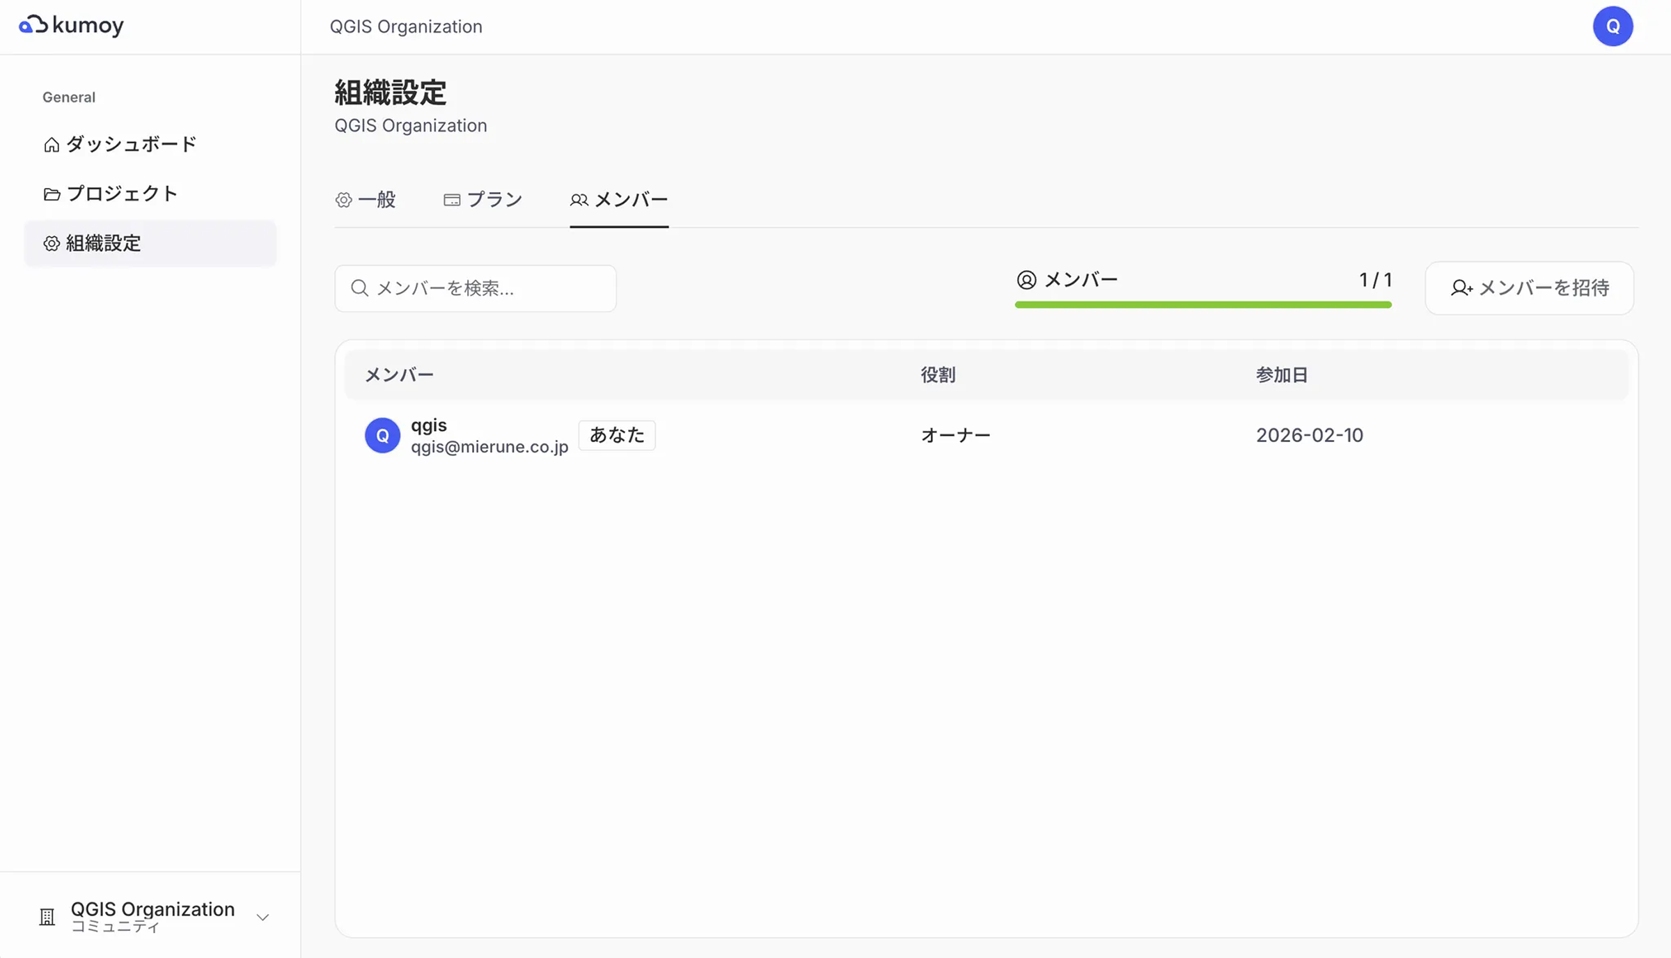Click the プロジェクト folder icon
Viewport: 1671px width, 958px height.
(x=52, y=194)
